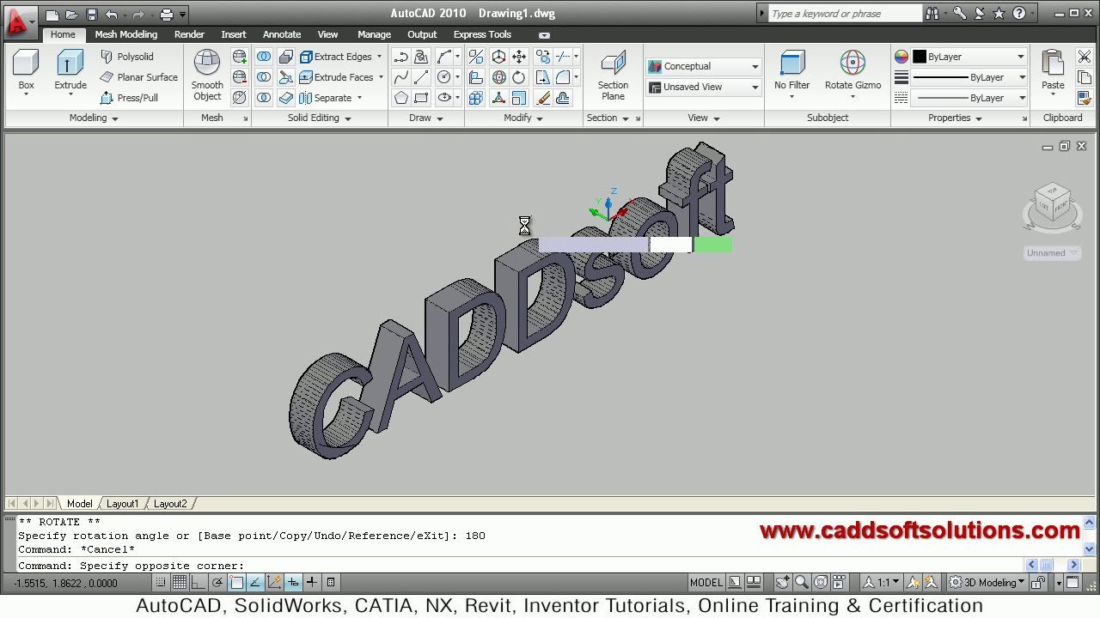Toggle Object Snap in status bar
Screen dimensions: 1100x618
(x=236, y=583)
